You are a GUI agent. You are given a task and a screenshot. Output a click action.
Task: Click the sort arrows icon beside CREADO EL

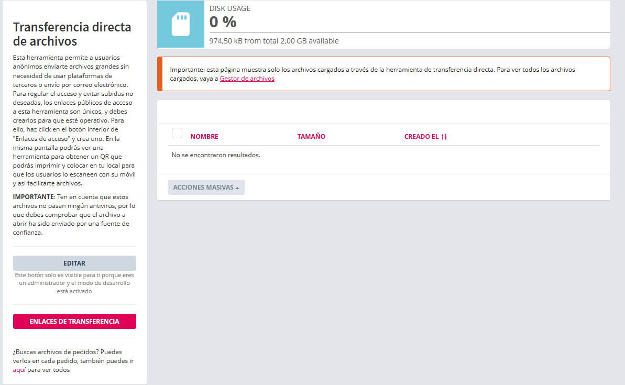point(444,137)
